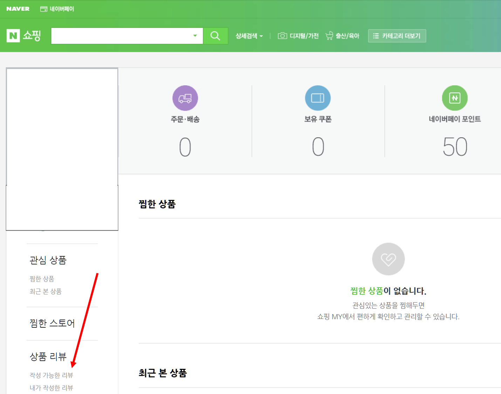Open the 상세검색 dropdown
The height and width of the screenshot is (394, 501).
249,36
